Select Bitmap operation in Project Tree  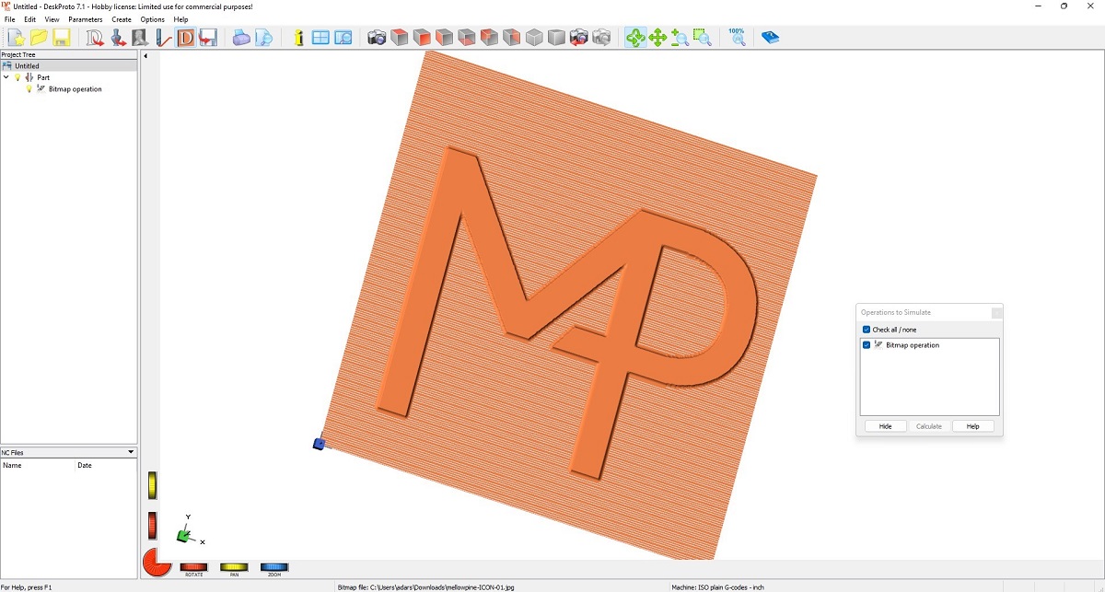point(75,89)
